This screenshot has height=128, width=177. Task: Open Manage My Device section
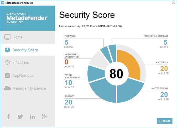click(x=27, y=88)
